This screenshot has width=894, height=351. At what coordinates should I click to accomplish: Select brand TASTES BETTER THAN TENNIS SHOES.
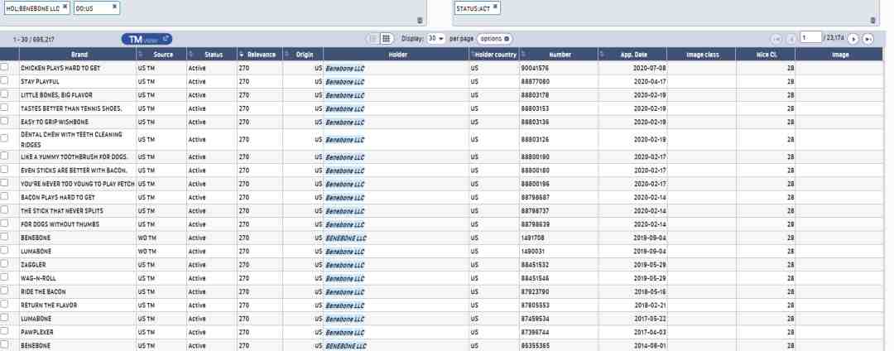pos(70,108)
